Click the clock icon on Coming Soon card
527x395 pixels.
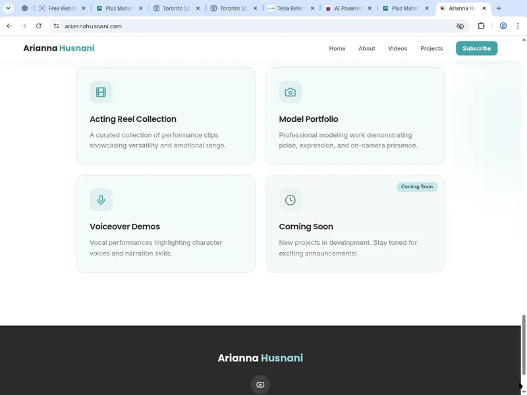291,200
